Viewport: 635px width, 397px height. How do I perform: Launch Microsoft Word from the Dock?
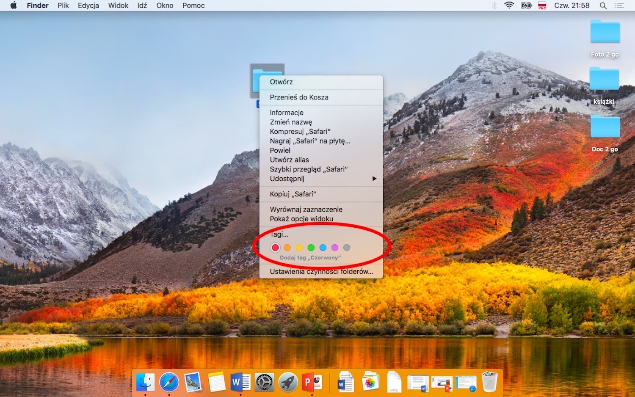point(240,383)
